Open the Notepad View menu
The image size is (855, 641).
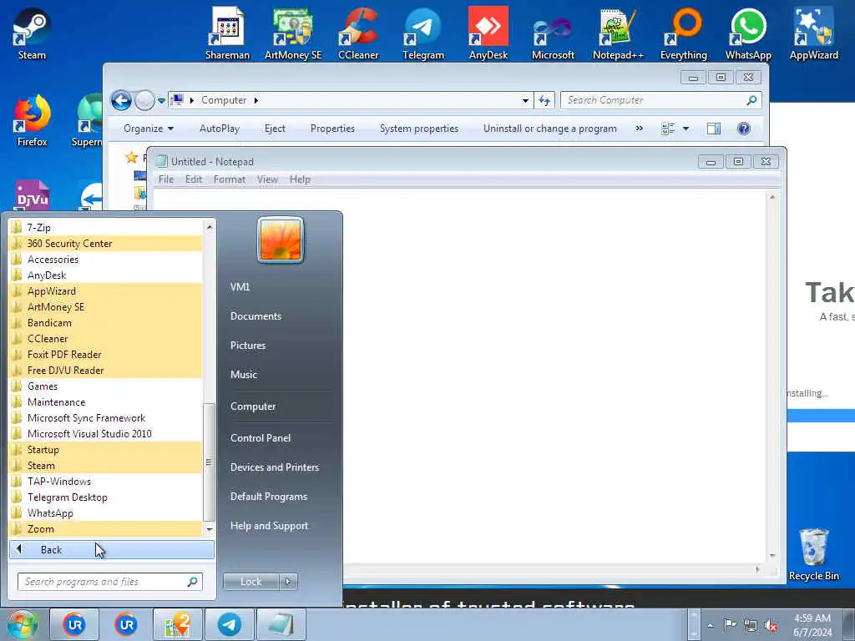pos(267,179)
